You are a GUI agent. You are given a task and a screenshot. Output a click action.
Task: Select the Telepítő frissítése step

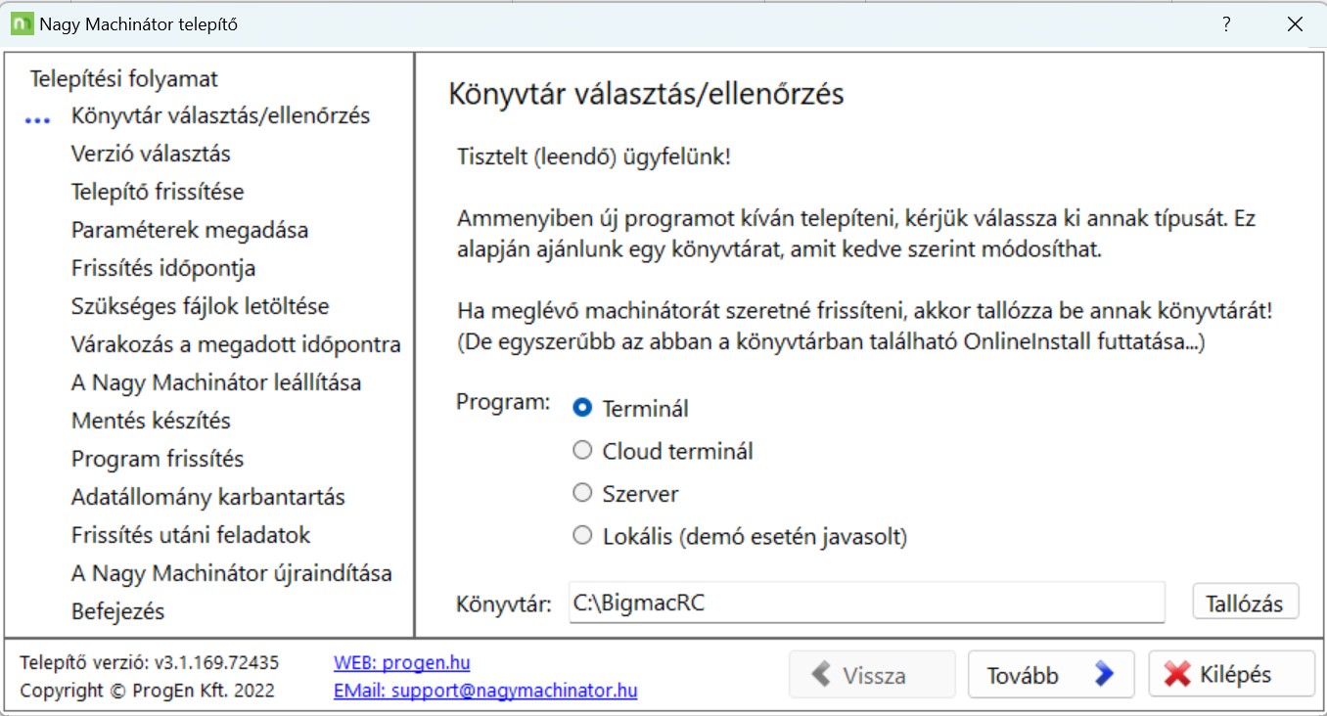(158, 192)
